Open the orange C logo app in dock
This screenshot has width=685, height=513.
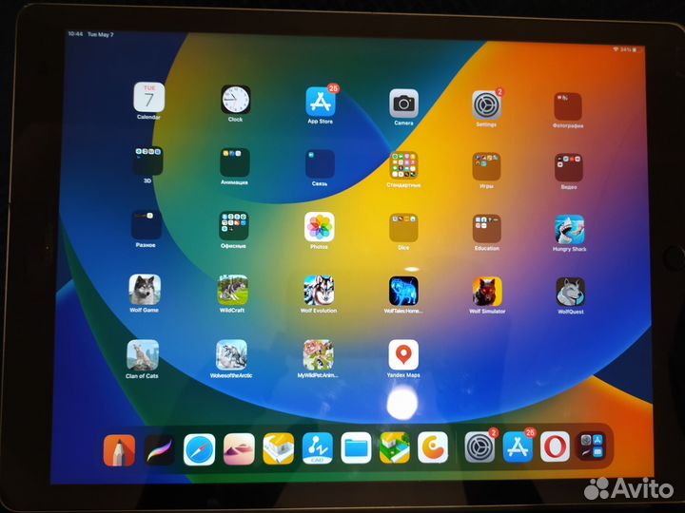coord(433,447)
